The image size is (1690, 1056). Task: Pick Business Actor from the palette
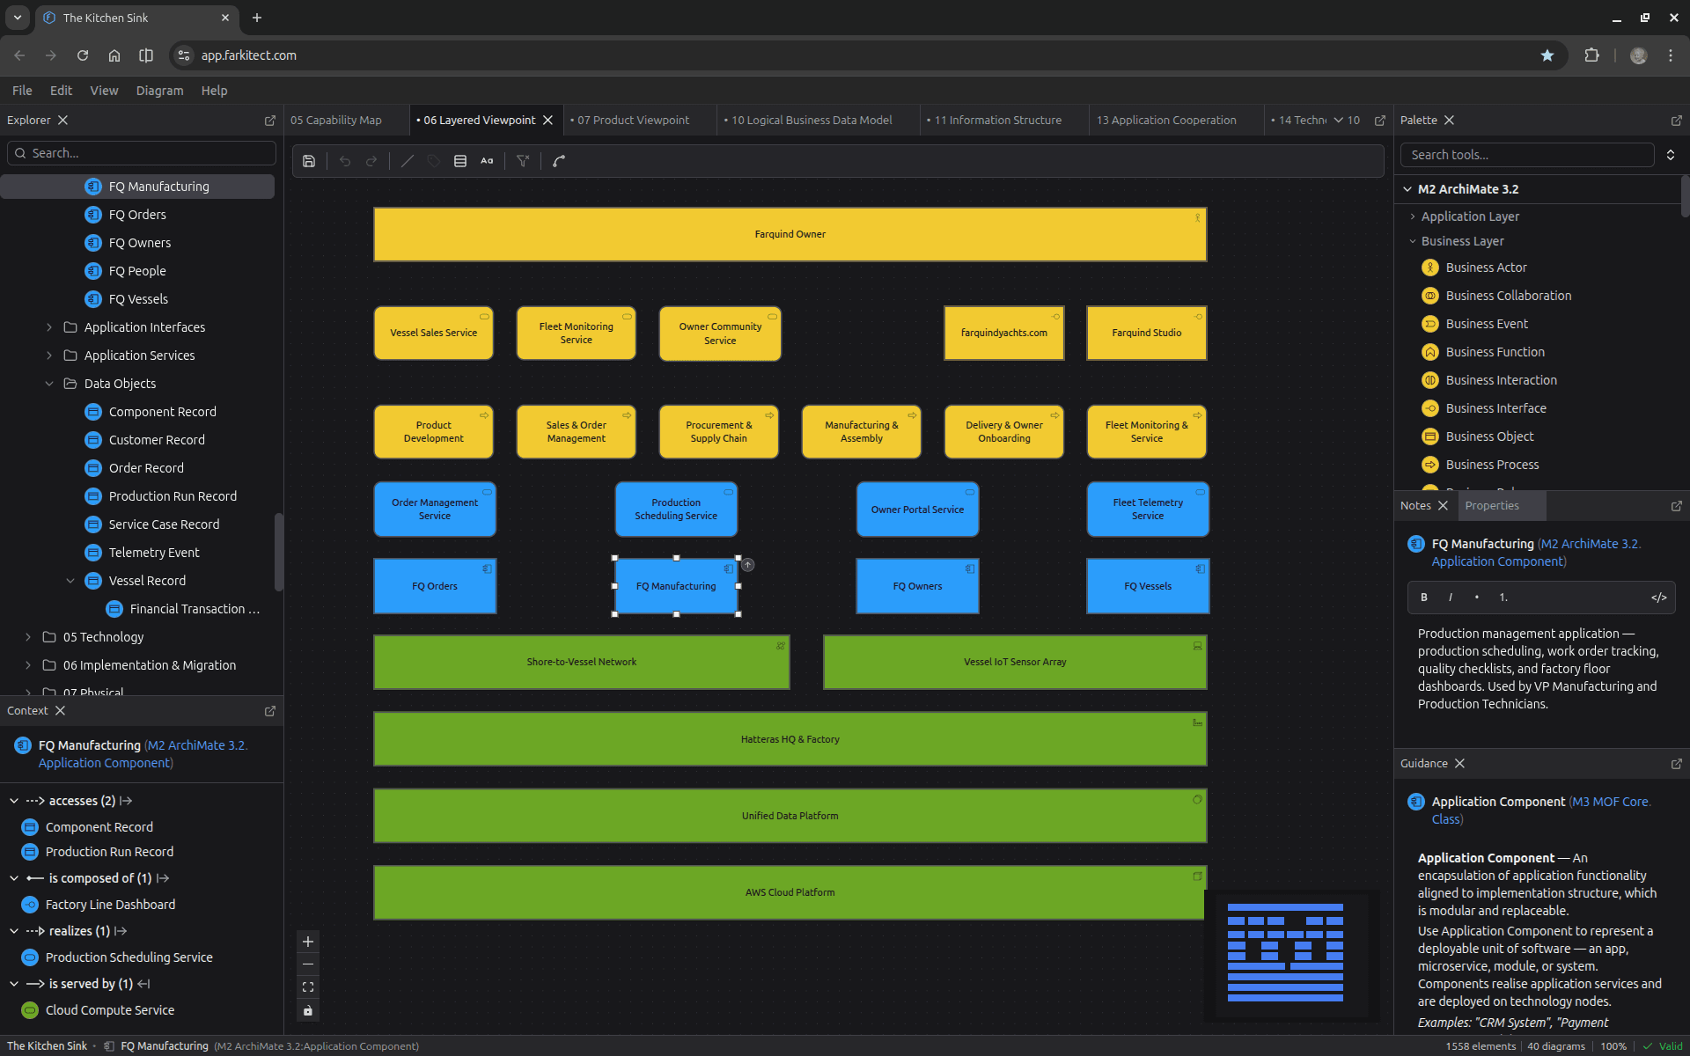pos(1486,268)
